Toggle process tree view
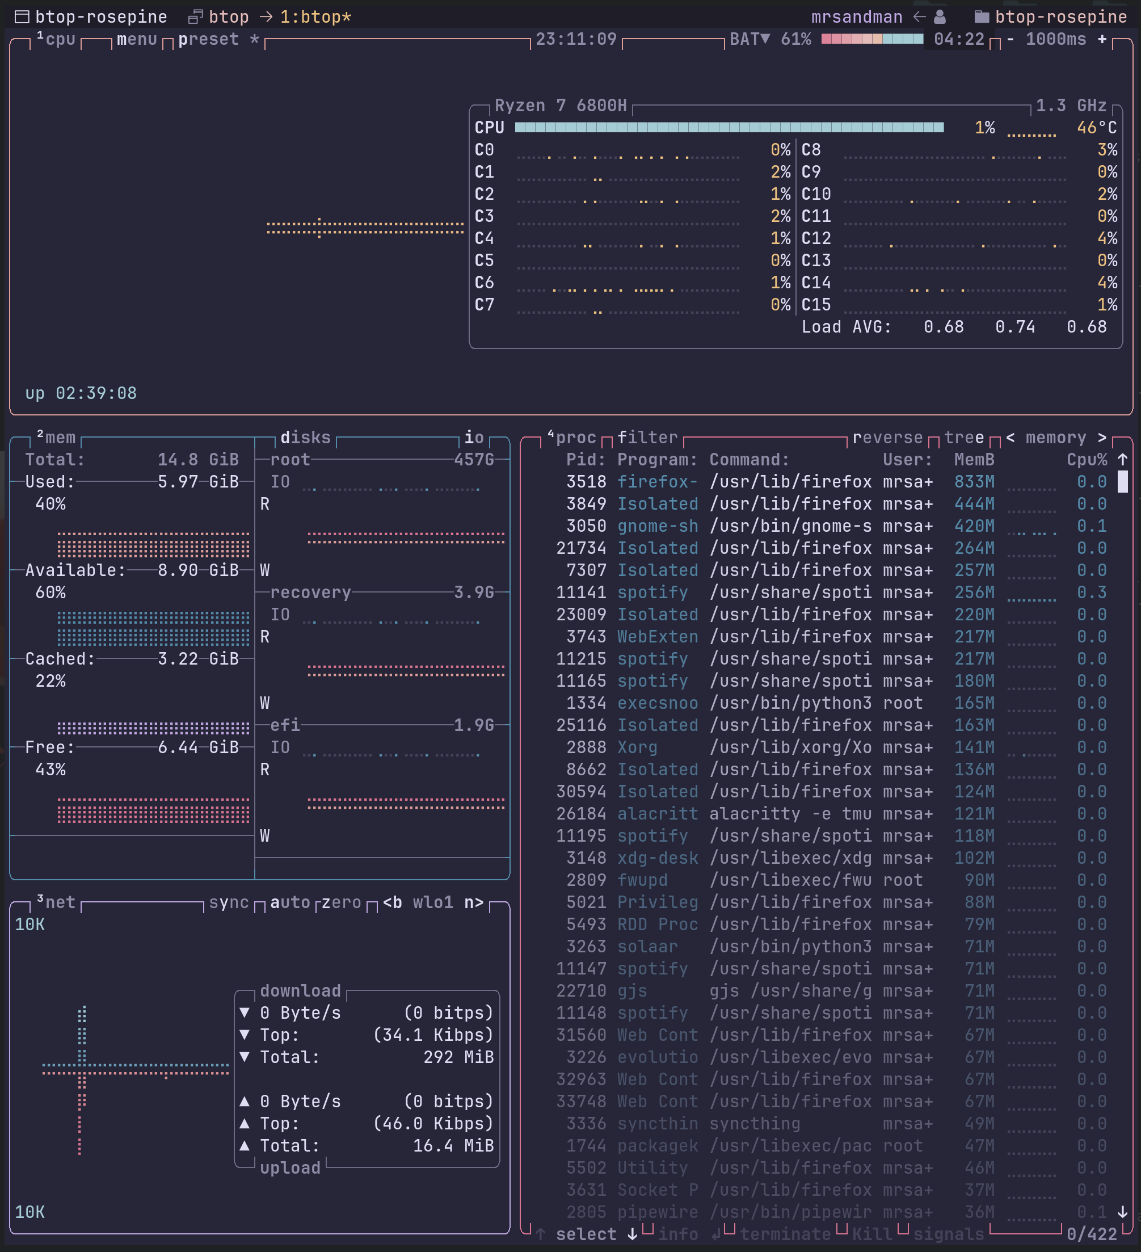The height and width of the screenshot is (1252, 1141). [x=963, y=438]
